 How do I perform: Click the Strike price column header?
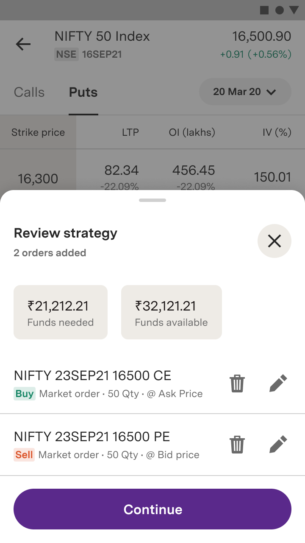click(38, 132)
